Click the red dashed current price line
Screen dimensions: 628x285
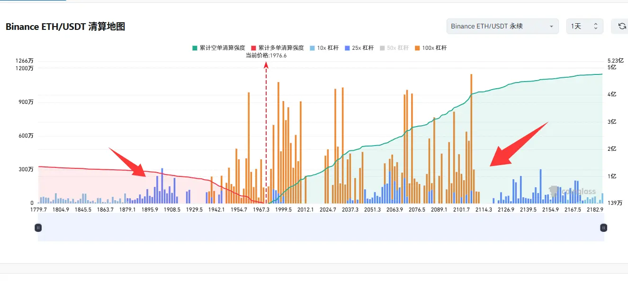266,133
